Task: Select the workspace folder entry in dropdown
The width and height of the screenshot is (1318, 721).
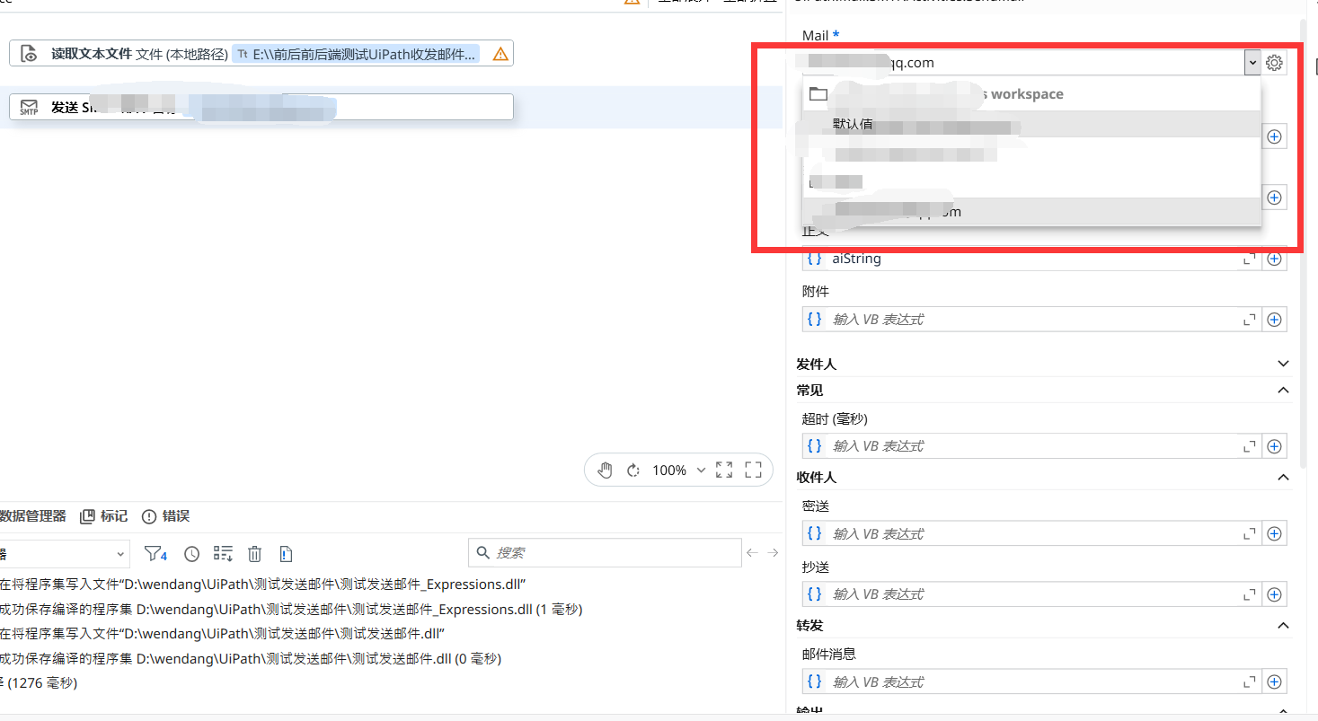Action: pyautogui.click(x=1031, y=94)
